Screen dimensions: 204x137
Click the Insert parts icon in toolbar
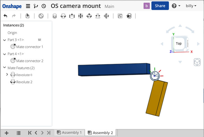click(27, 16)
